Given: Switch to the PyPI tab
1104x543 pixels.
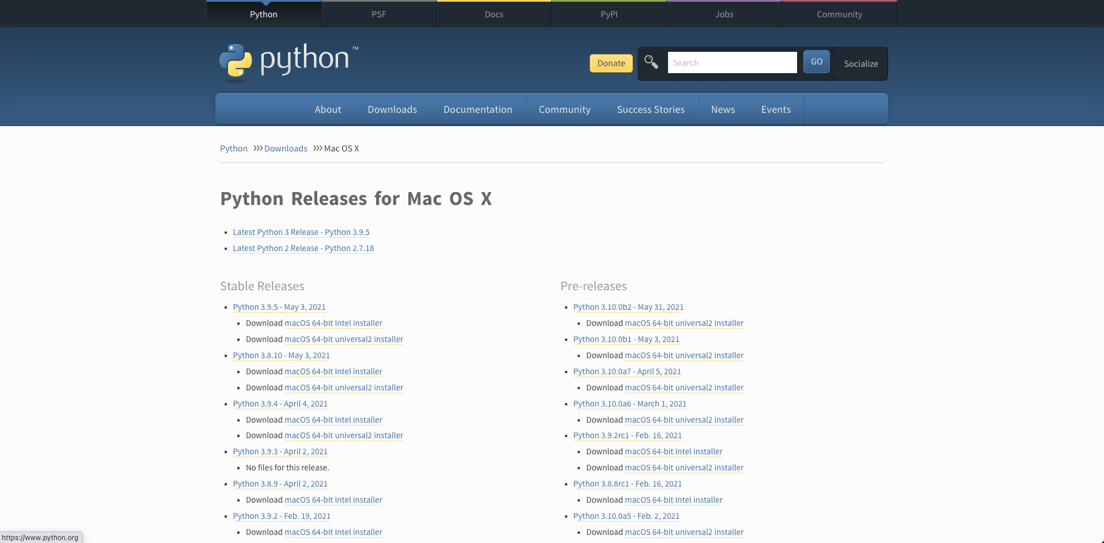Looking at the screenshot, I should point(609,14).
